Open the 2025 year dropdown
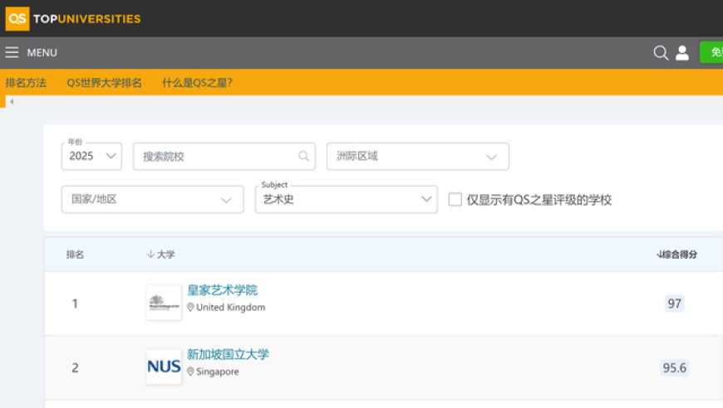 pyautogui.click(x=91, y=157)
